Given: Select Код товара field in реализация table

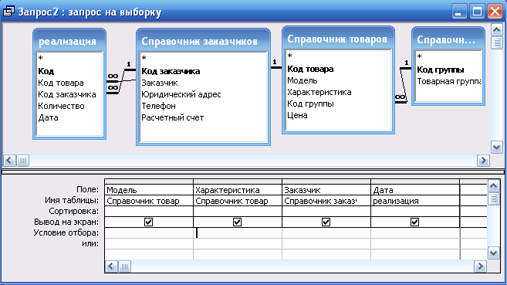Looking at the screenshot, I should (61, 83).
